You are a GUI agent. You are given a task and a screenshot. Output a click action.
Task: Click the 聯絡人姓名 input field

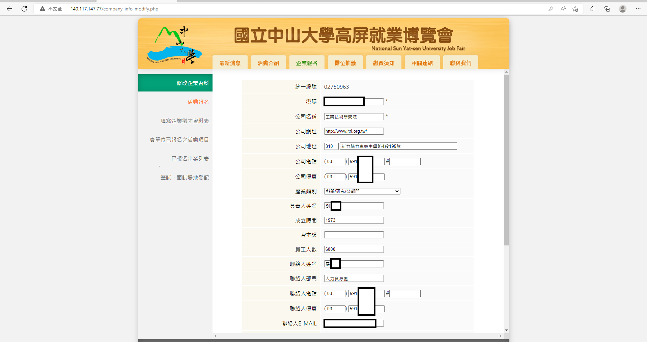coord(354,264)
